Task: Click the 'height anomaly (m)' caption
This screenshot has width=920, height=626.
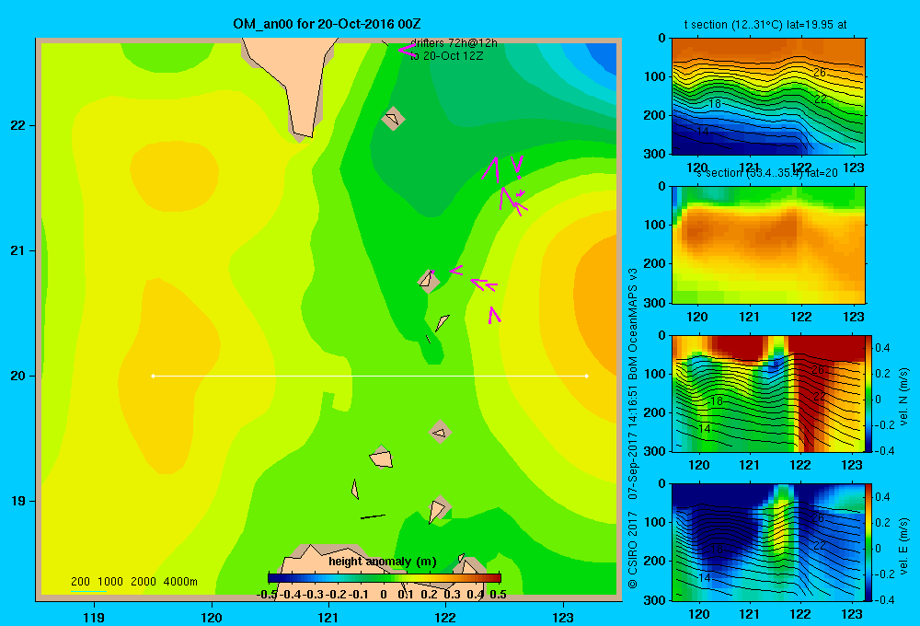Action: [383, 562]
